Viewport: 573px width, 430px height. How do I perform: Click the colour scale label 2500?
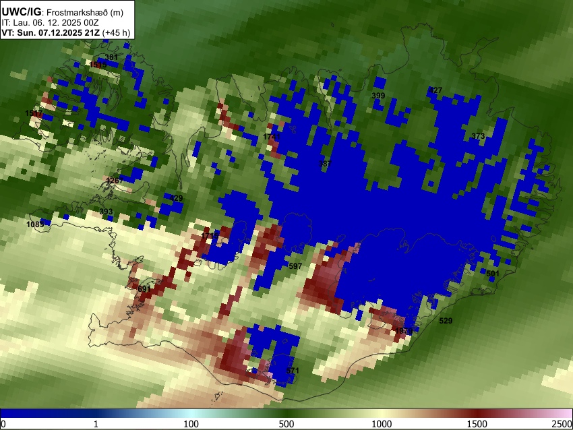(562, 424)
